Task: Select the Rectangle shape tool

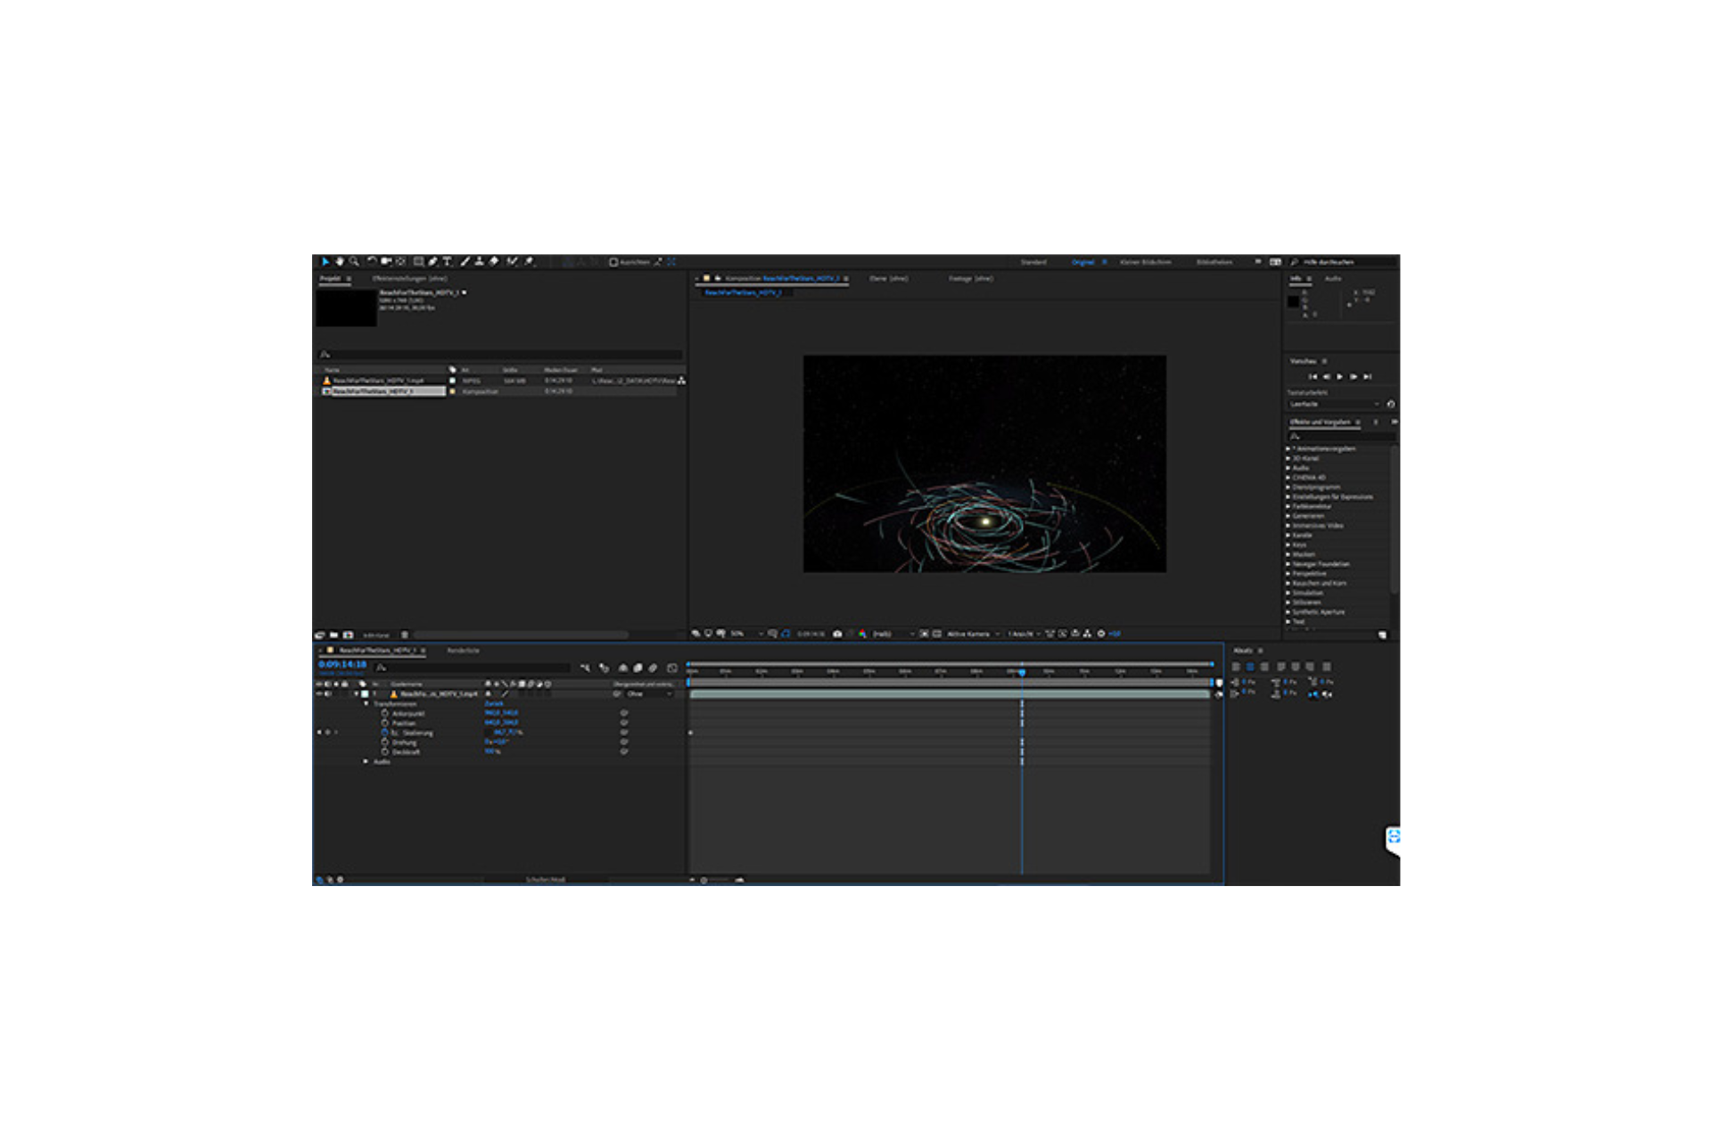Action: coord(418,262)
